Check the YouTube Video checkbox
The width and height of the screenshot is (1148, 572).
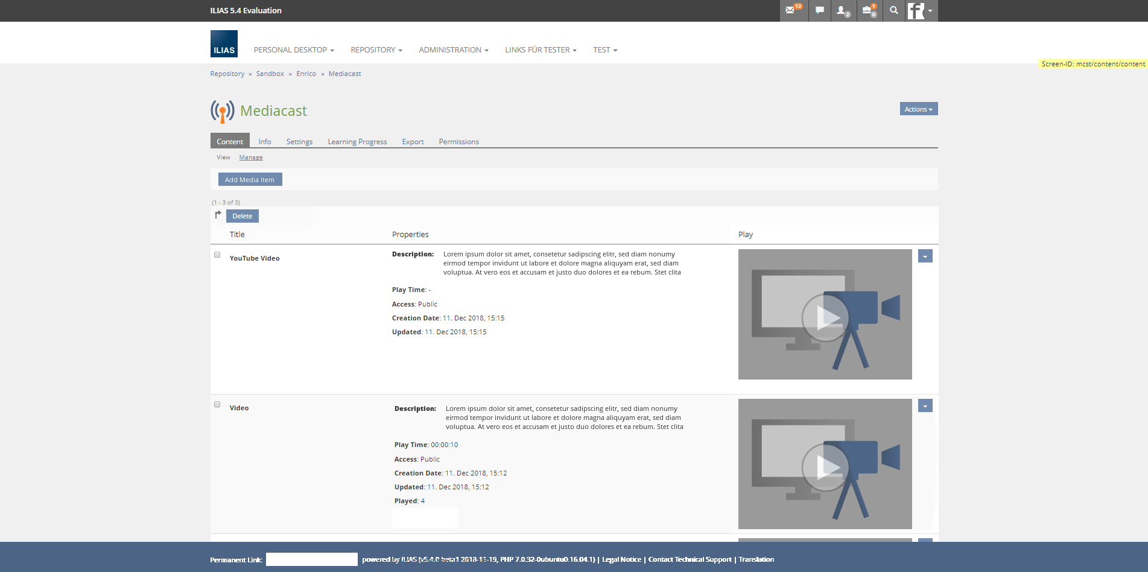click(217, 255)
